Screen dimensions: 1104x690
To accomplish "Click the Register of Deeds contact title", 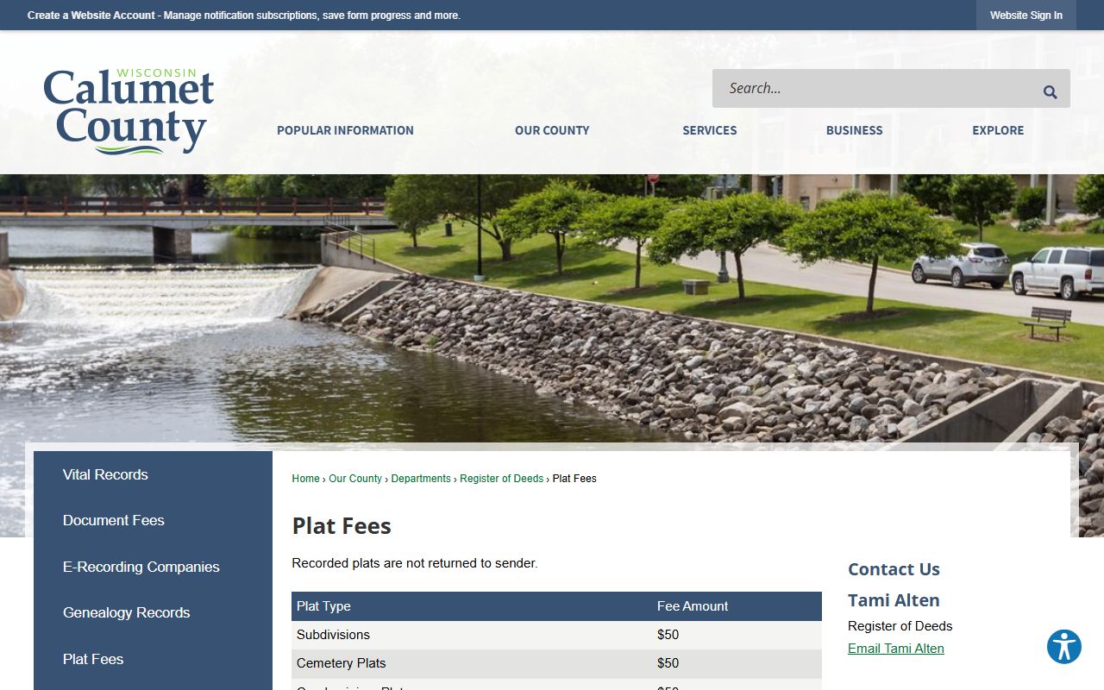I will pos(900,626).
